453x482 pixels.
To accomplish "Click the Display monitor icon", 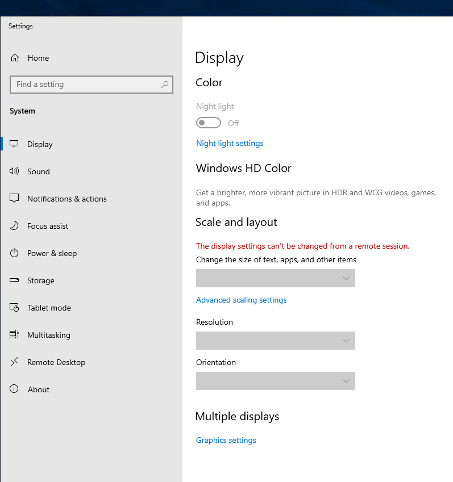I will (x=14, y=144).
